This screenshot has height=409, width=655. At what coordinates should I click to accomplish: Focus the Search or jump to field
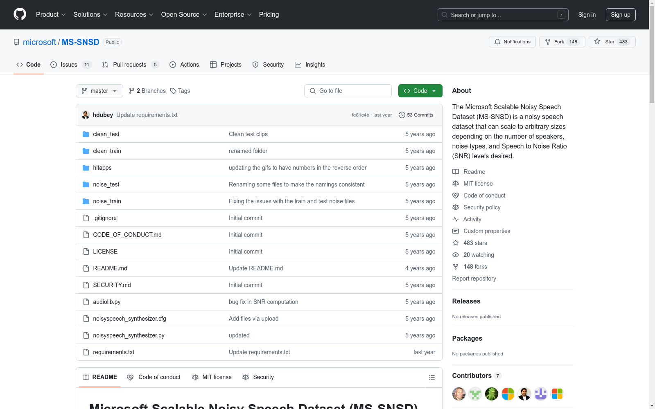503,15
